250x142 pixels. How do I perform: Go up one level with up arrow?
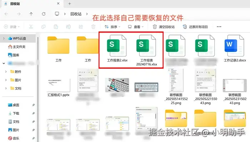click(x=31, y=14)
